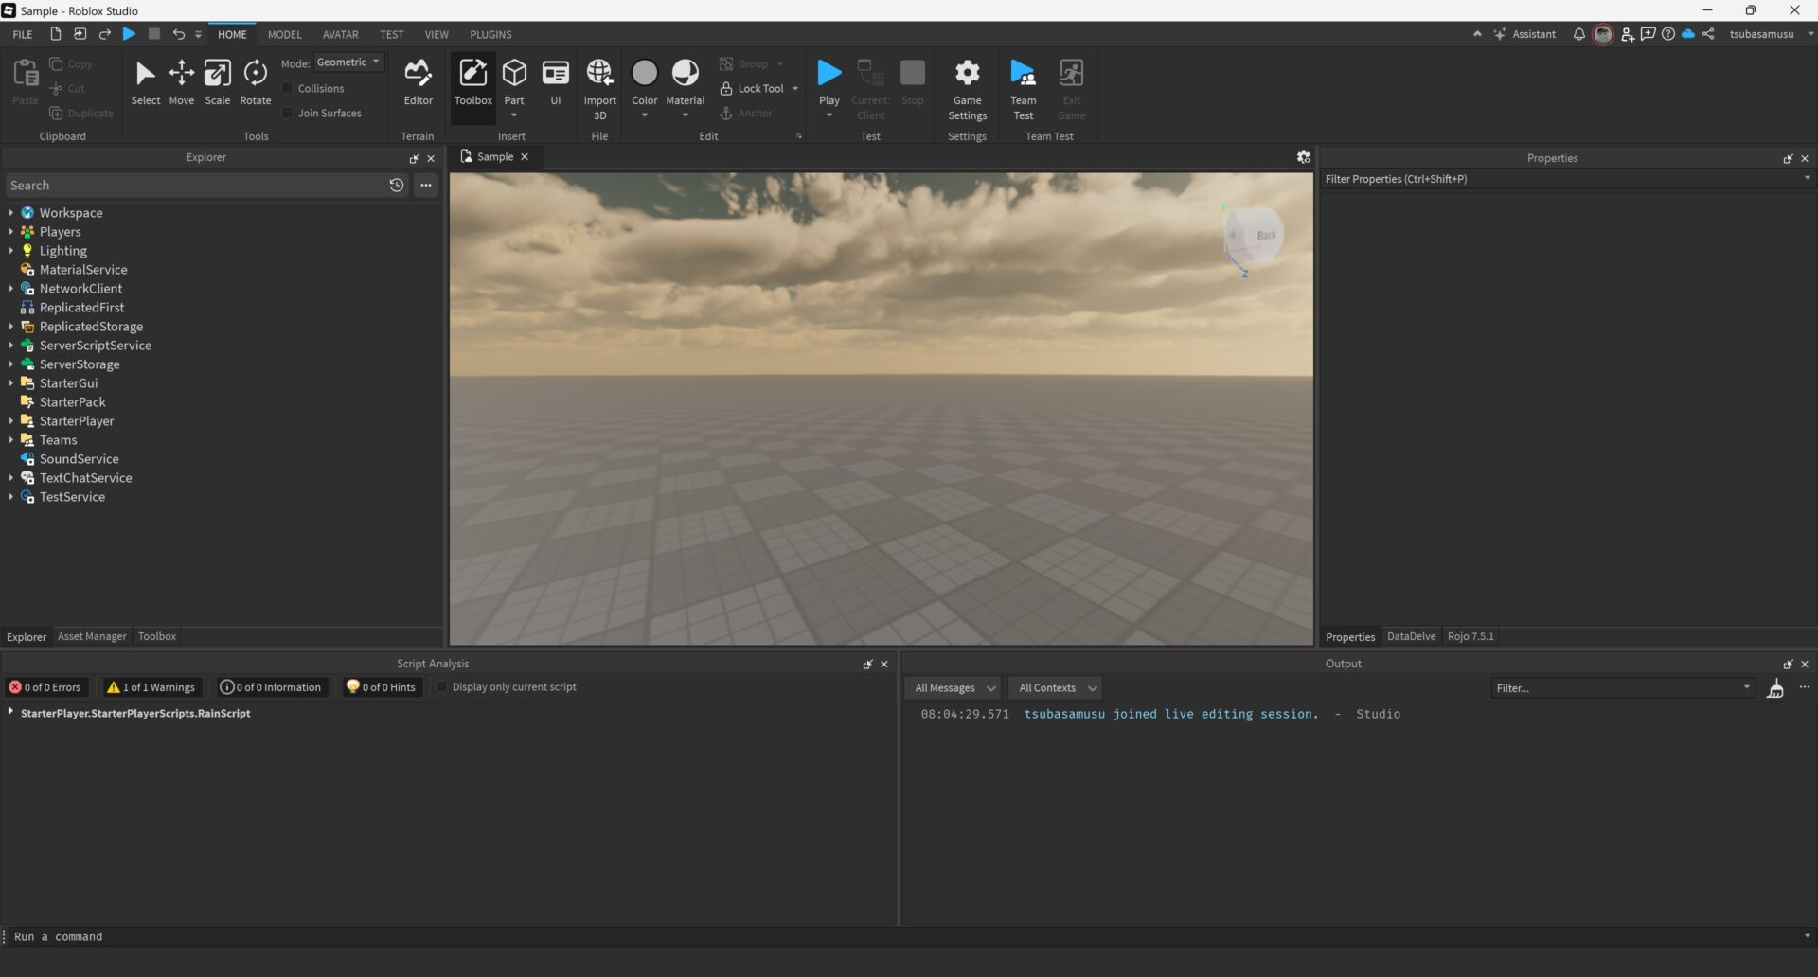Screen dimensions: 1818x977
Task: Activate the Move tool
Action: 181,83
